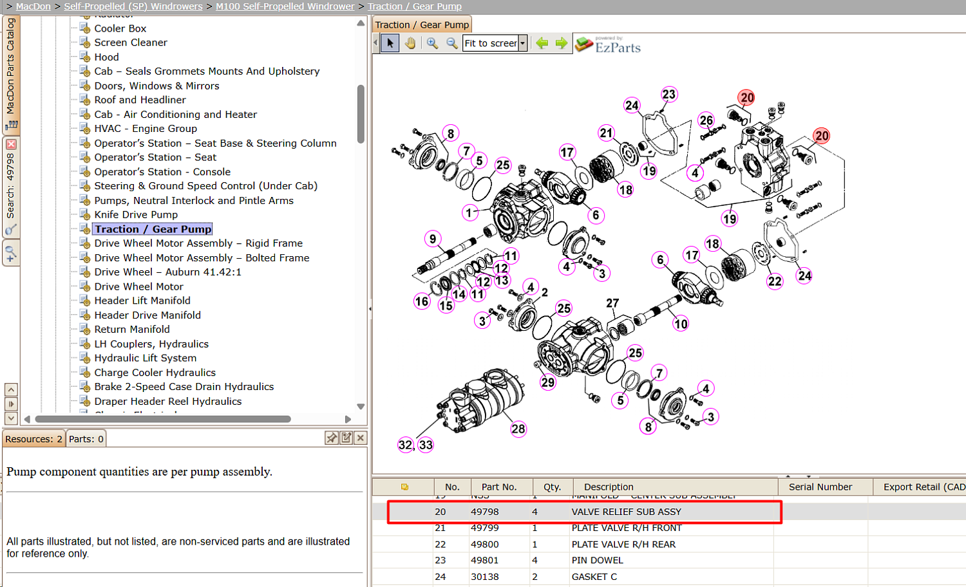Click the page icon beside Drive Wheel Motor
966x587 pixels.
[84, 286]
